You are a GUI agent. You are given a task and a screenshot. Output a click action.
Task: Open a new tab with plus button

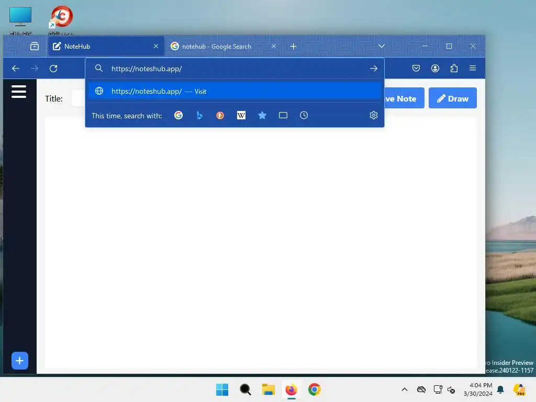(x=293, y=46)
